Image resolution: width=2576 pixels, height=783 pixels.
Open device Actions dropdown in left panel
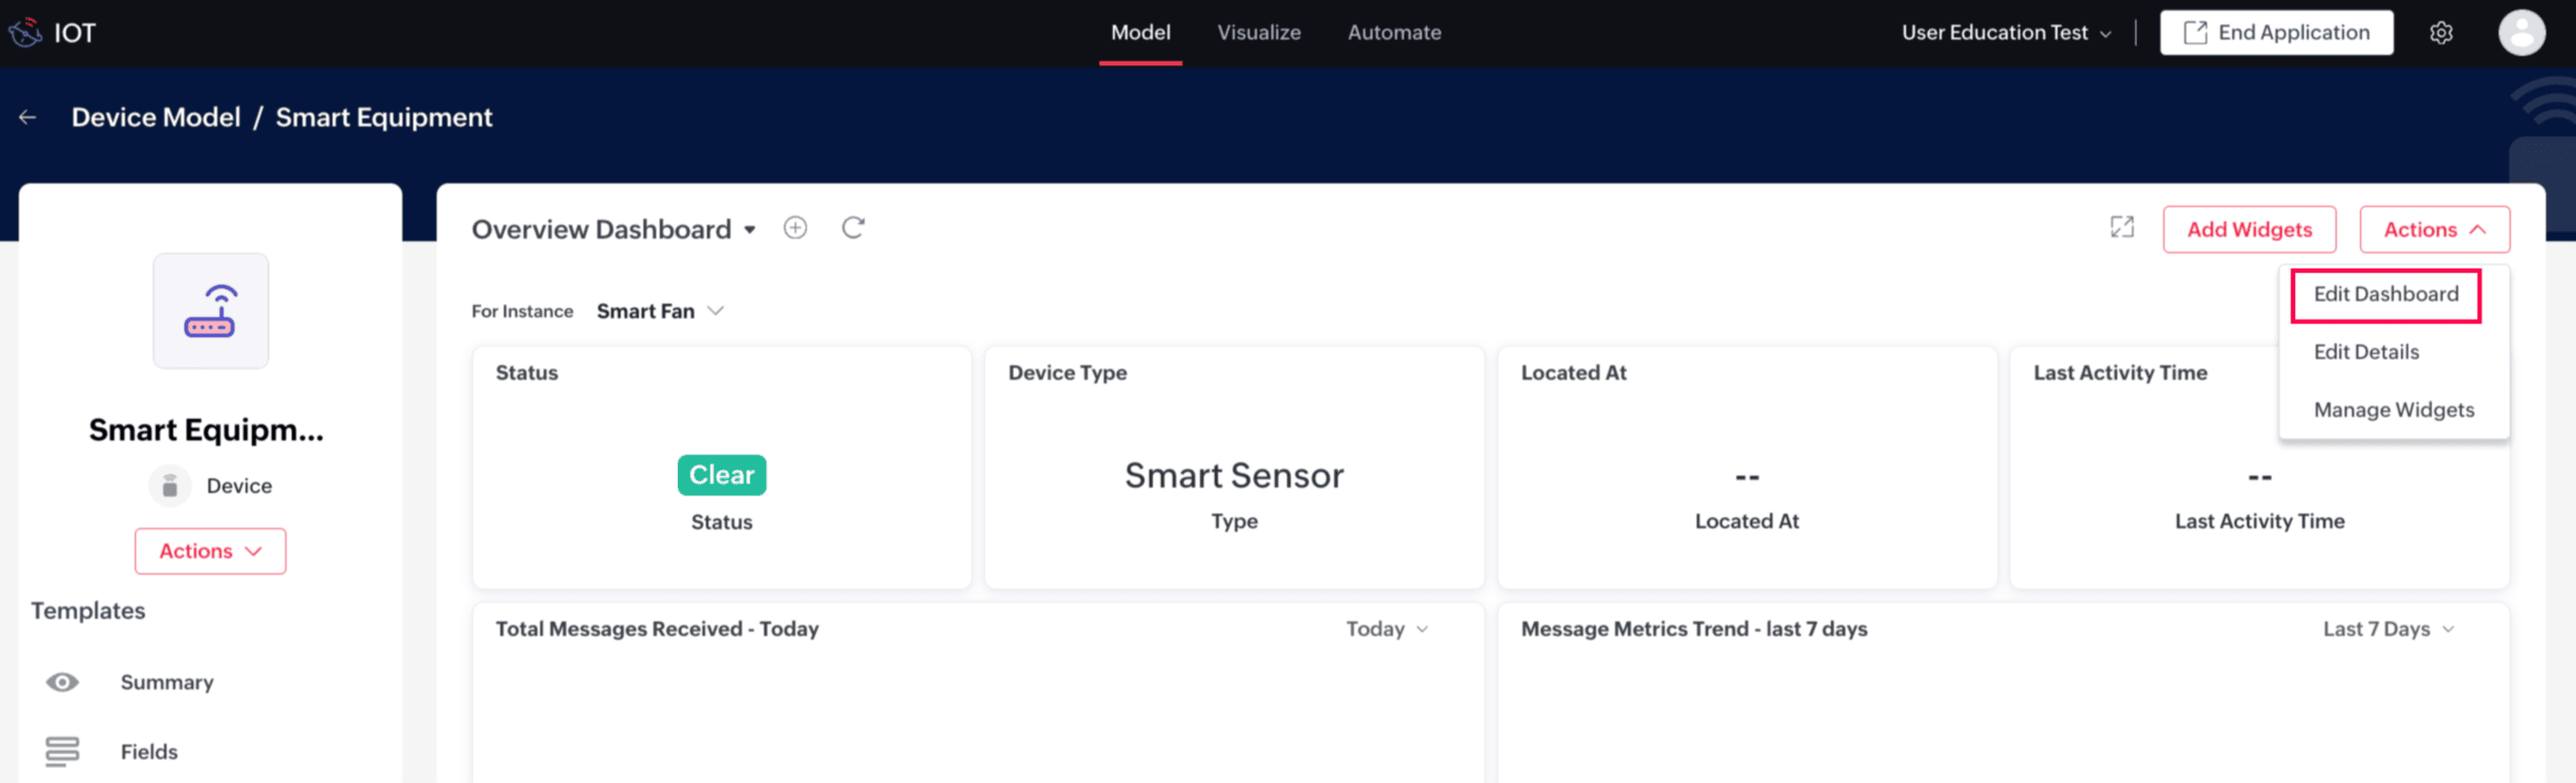210,551
